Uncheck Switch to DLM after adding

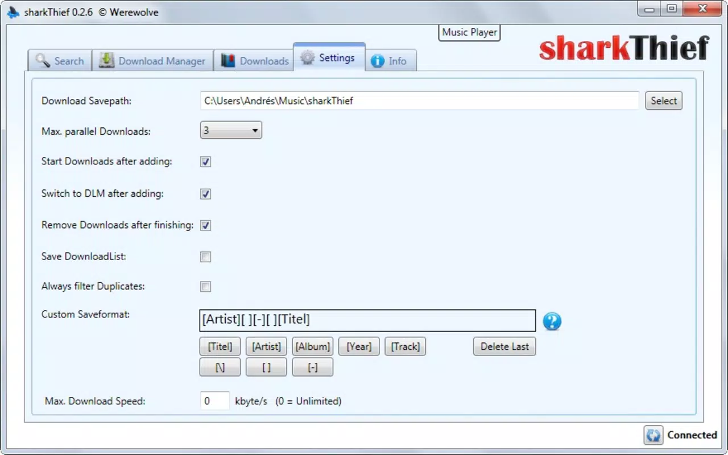205,194
